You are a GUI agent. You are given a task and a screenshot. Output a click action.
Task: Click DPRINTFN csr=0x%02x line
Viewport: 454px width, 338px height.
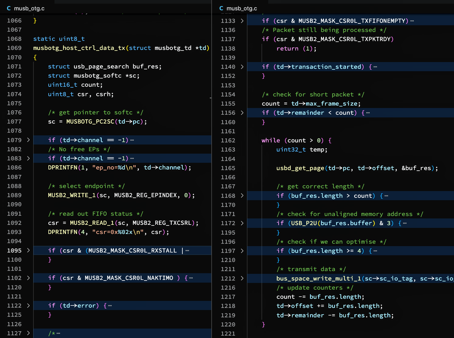(108, 232)
